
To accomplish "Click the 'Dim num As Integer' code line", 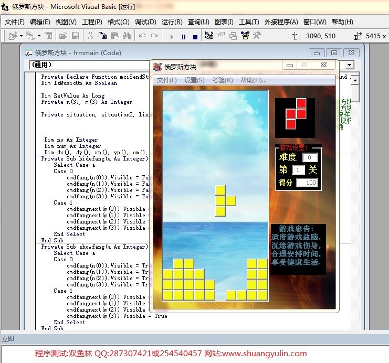I will click(72, 146).
